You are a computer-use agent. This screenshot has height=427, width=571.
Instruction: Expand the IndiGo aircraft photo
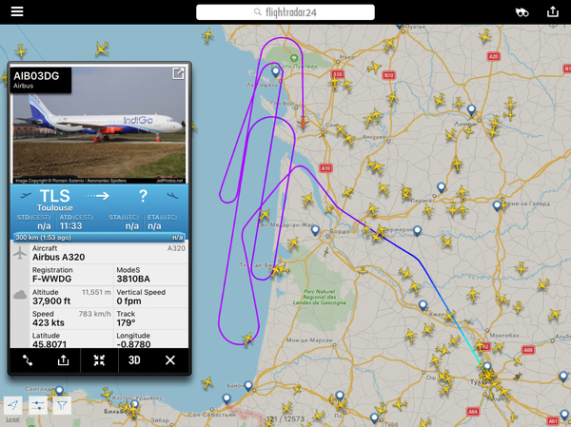[x=178, y=73]
